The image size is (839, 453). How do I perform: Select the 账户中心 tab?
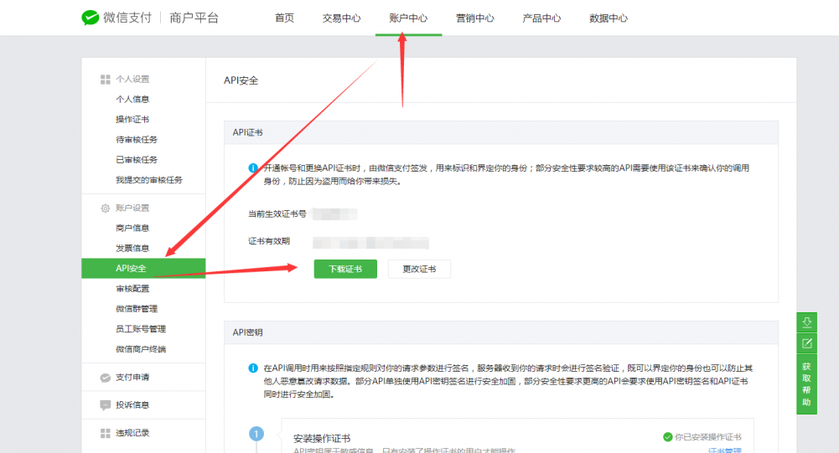point(408,18)
